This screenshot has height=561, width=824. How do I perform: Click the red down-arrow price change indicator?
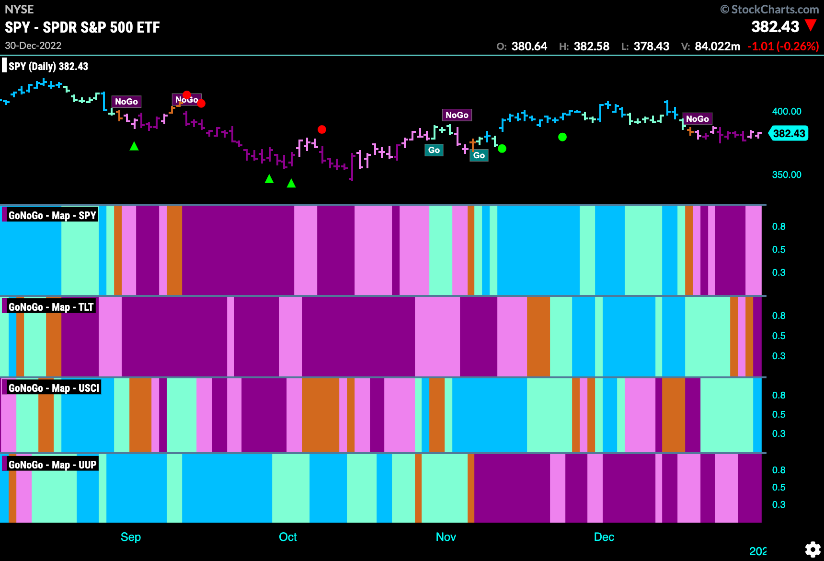click(811, 25)
